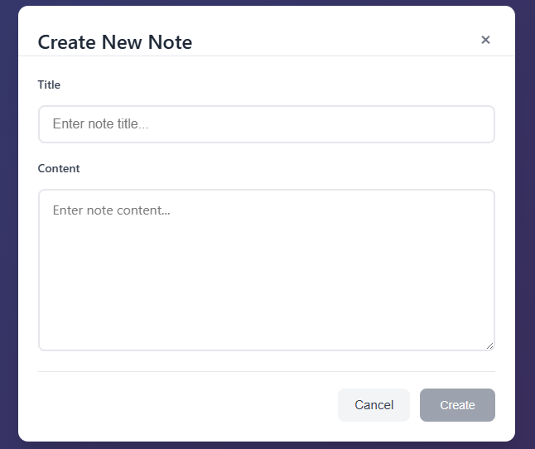Image resolution: width=535 pixels, height=449 pixels.
Task: Focus the Content text area
Action: click(x=266, y=269)
